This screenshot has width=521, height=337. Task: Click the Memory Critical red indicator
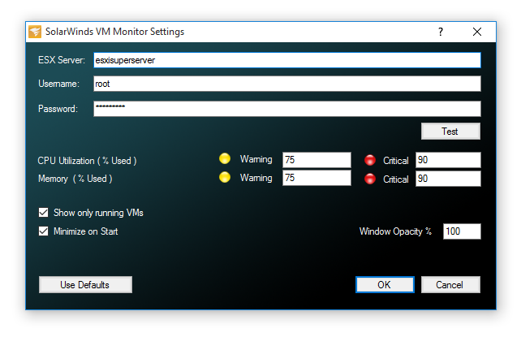pyautogui.click(x=370, y=179)
